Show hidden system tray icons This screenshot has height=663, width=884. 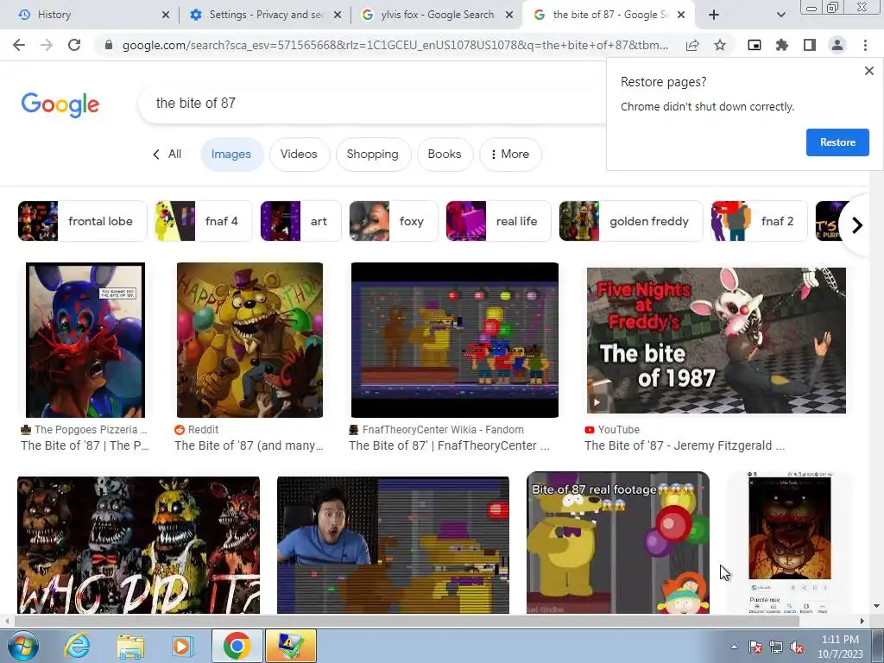pyautogui.click(x=734, y=647)
